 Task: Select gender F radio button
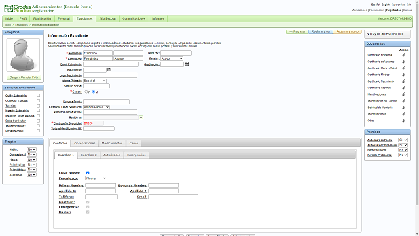click(86, 92)
